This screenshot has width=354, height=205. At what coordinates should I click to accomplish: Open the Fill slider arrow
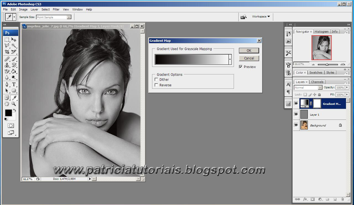(x=347, y=95)
